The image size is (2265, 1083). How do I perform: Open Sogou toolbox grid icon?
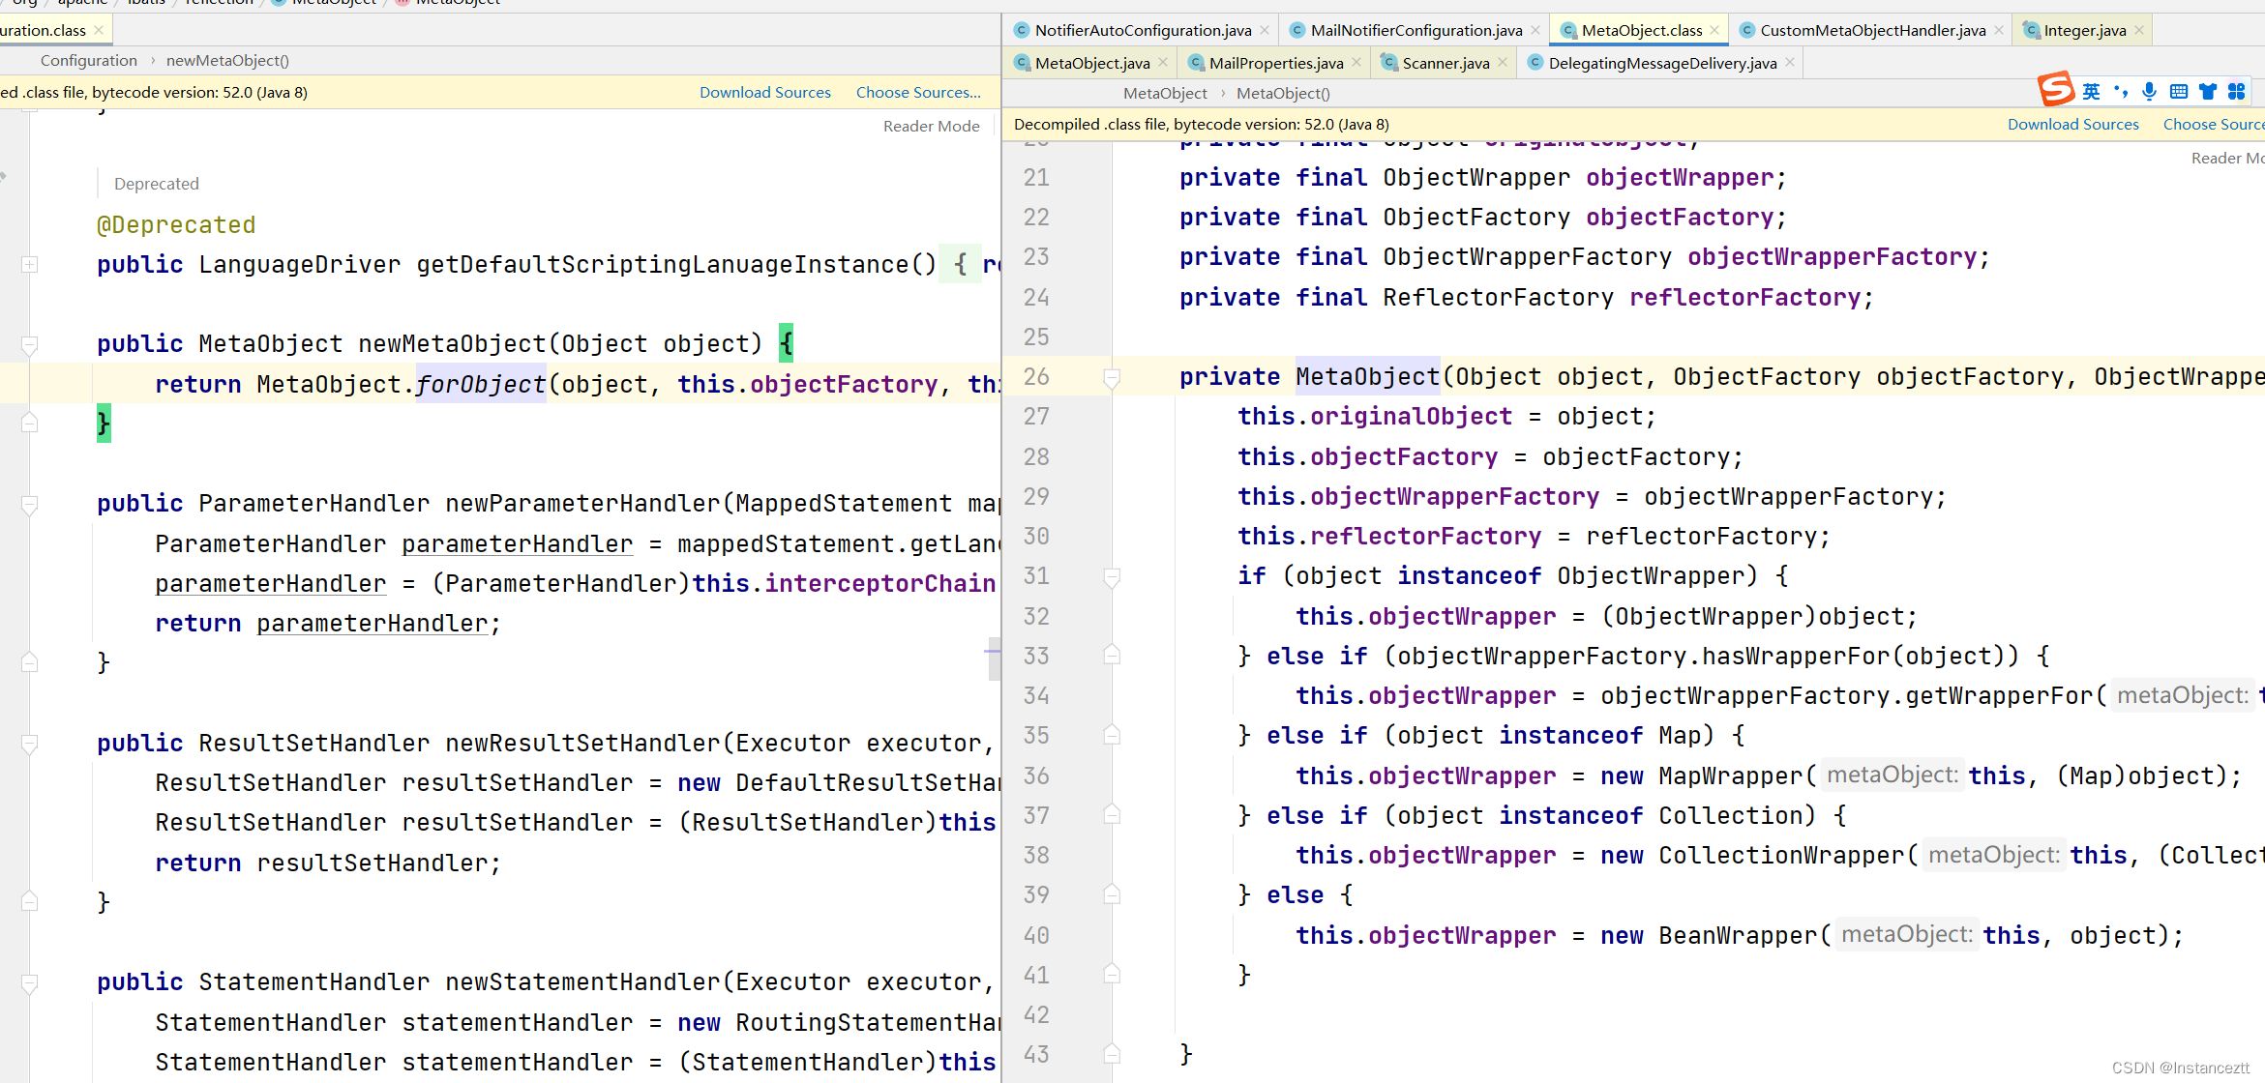click(2236, 92)
